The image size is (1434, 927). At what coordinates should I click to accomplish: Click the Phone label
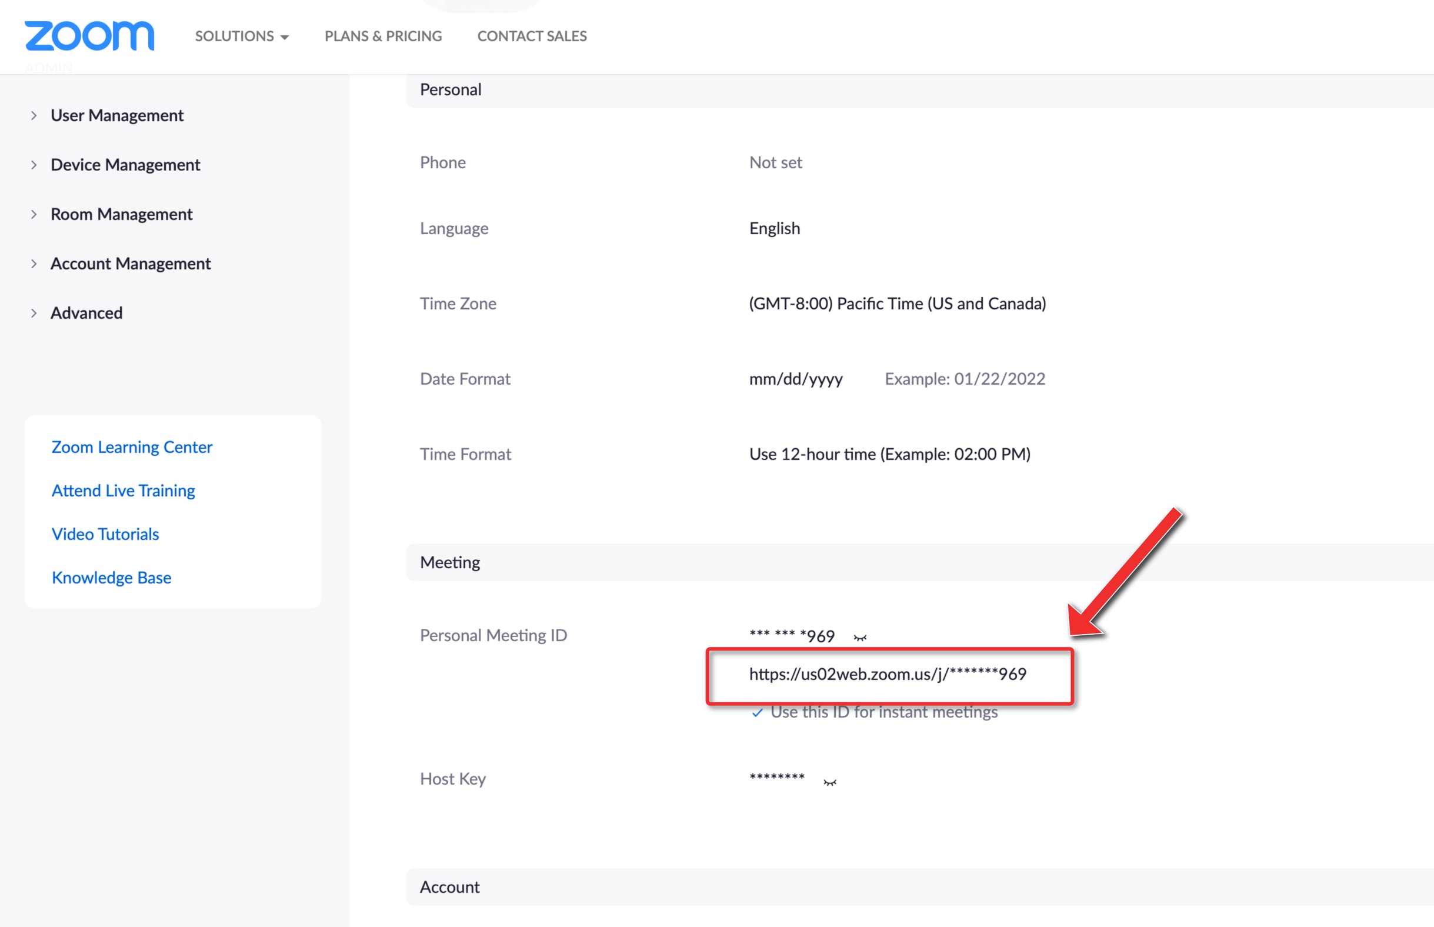442,162
